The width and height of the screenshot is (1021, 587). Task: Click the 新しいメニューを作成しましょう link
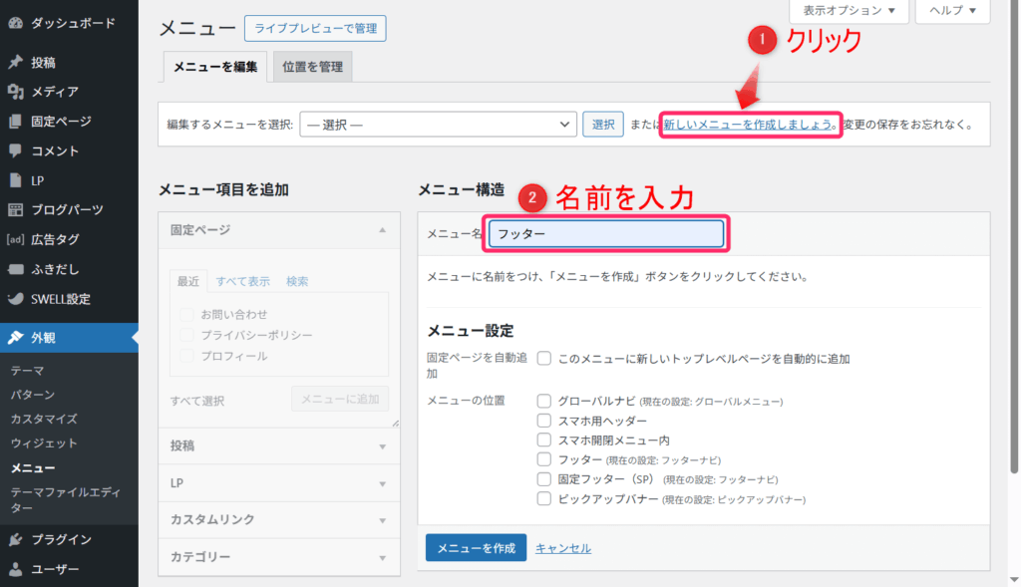(x=748, y=125)
